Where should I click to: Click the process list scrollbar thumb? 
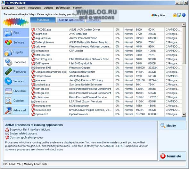click(184, 45)
